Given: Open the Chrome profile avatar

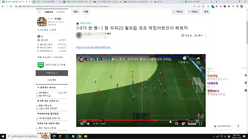Looking at the screenshot, I should [x=241, y=6].
